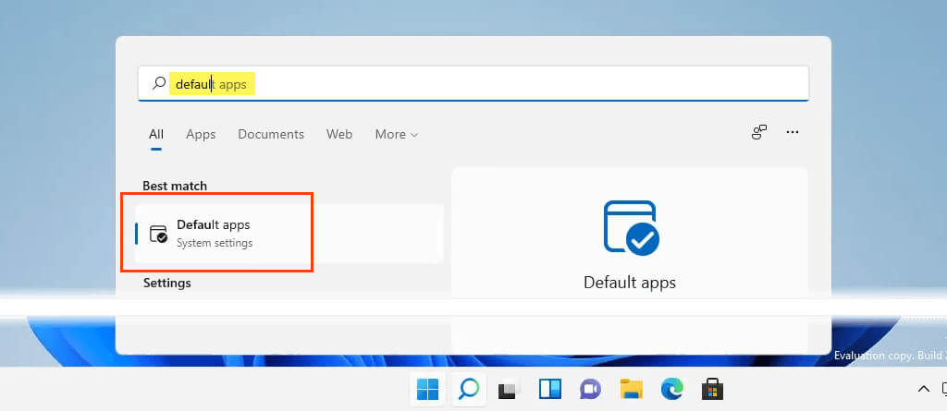Show hidden system tray icons

pos(924,389)
